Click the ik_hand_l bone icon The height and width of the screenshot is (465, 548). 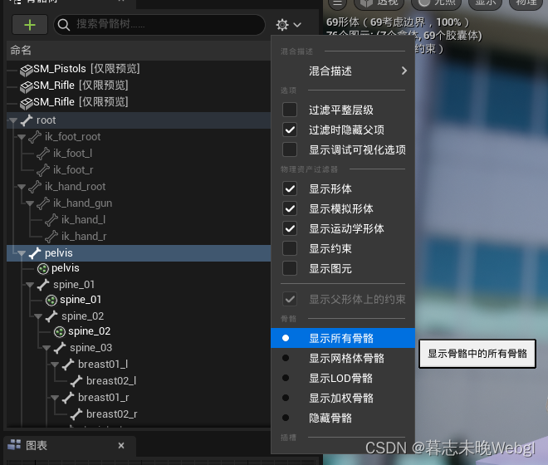click(51, 220)
